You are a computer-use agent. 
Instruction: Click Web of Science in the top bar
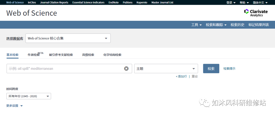click(15, 3)
